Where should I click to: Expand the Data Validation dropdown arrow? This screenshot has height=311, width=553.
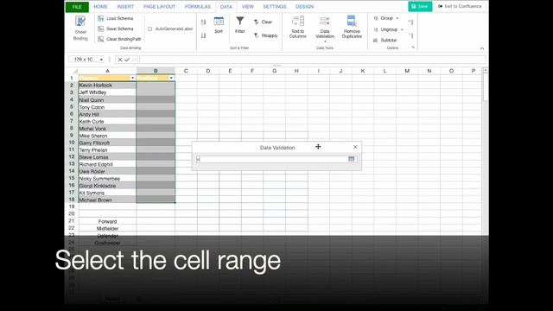(x=325, y=41)
